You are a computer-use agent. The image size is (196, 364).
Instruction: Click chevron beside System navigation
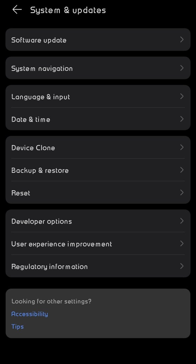[182, 68]
